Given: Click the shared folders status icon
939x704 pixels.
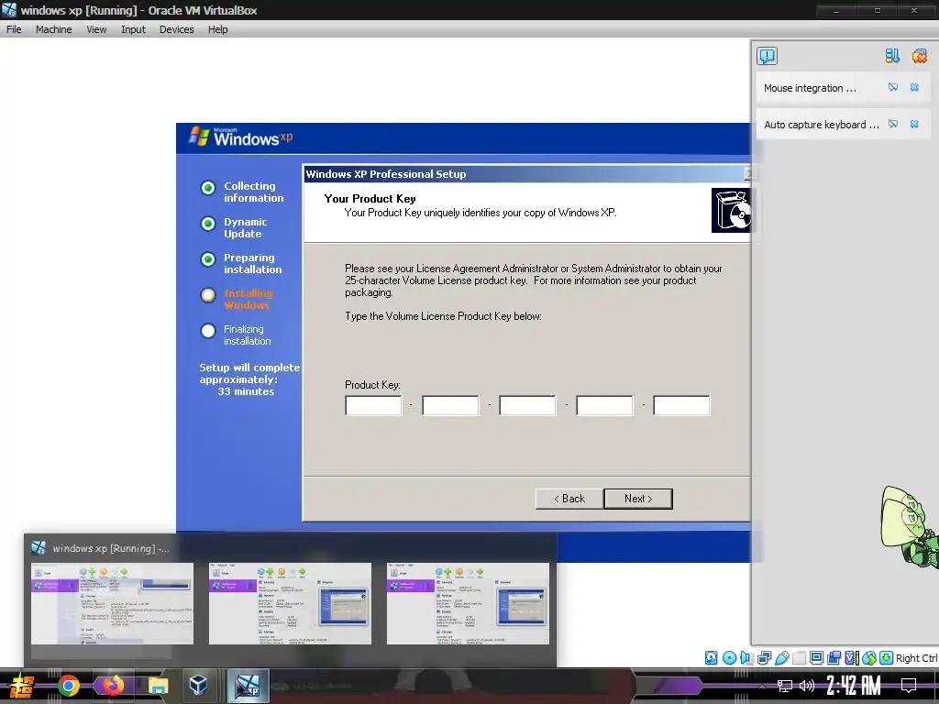Looking at the screenshot, I should pyautogui.click(x=799, y=658).
